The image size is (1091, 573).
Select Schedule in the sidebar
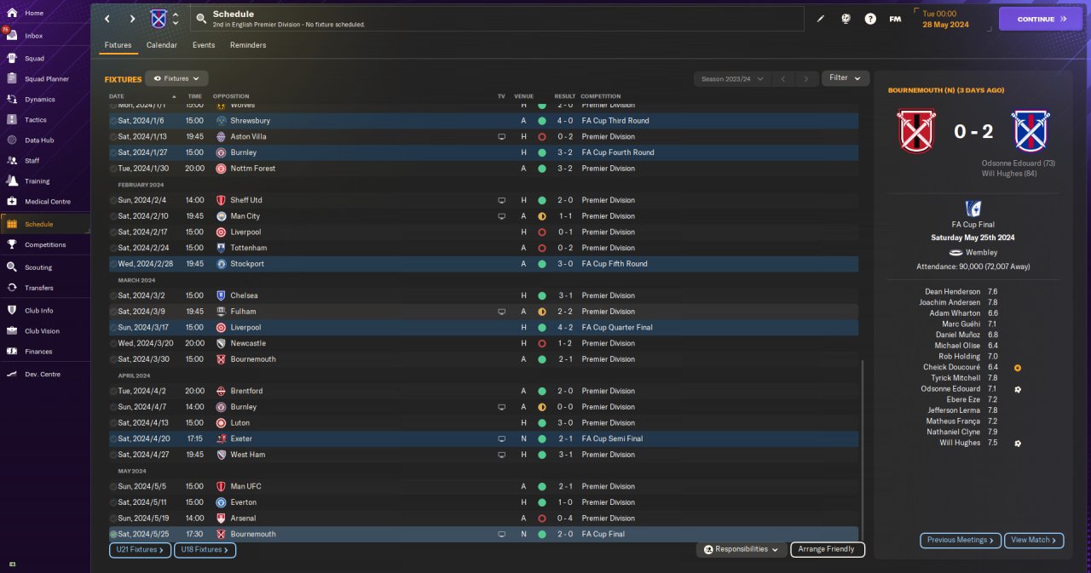point(45,224)
